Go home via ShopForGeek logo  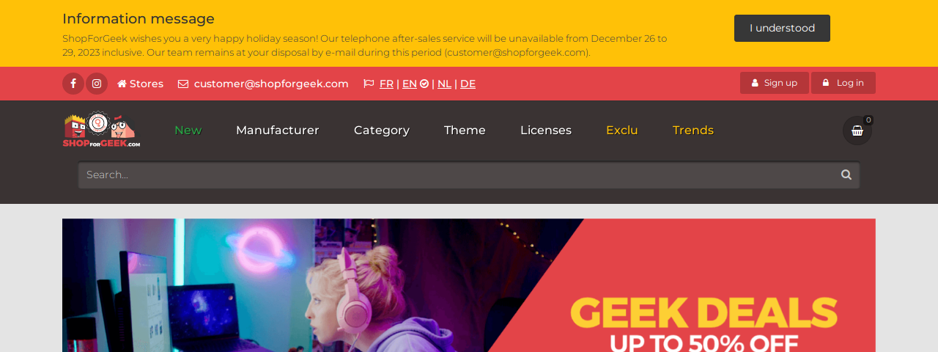[101, 130]
